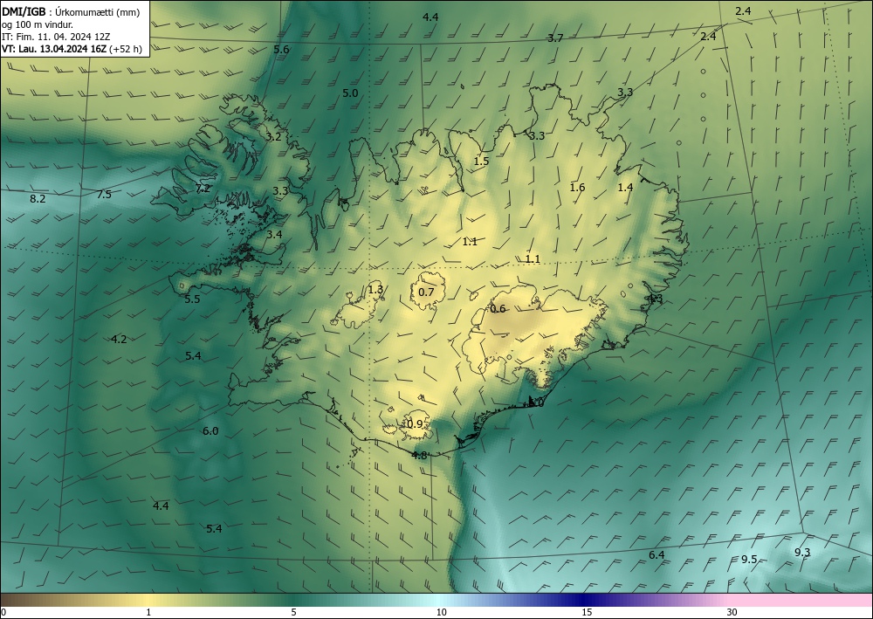The image size is (873, 619).
Task: Select the 1.3 value on the glacier
Action: [x=375, y=290]
